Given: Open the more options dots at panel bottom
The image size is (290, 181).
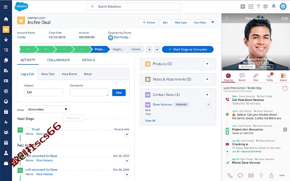Looking at the screenshot, I should [282, 176].
